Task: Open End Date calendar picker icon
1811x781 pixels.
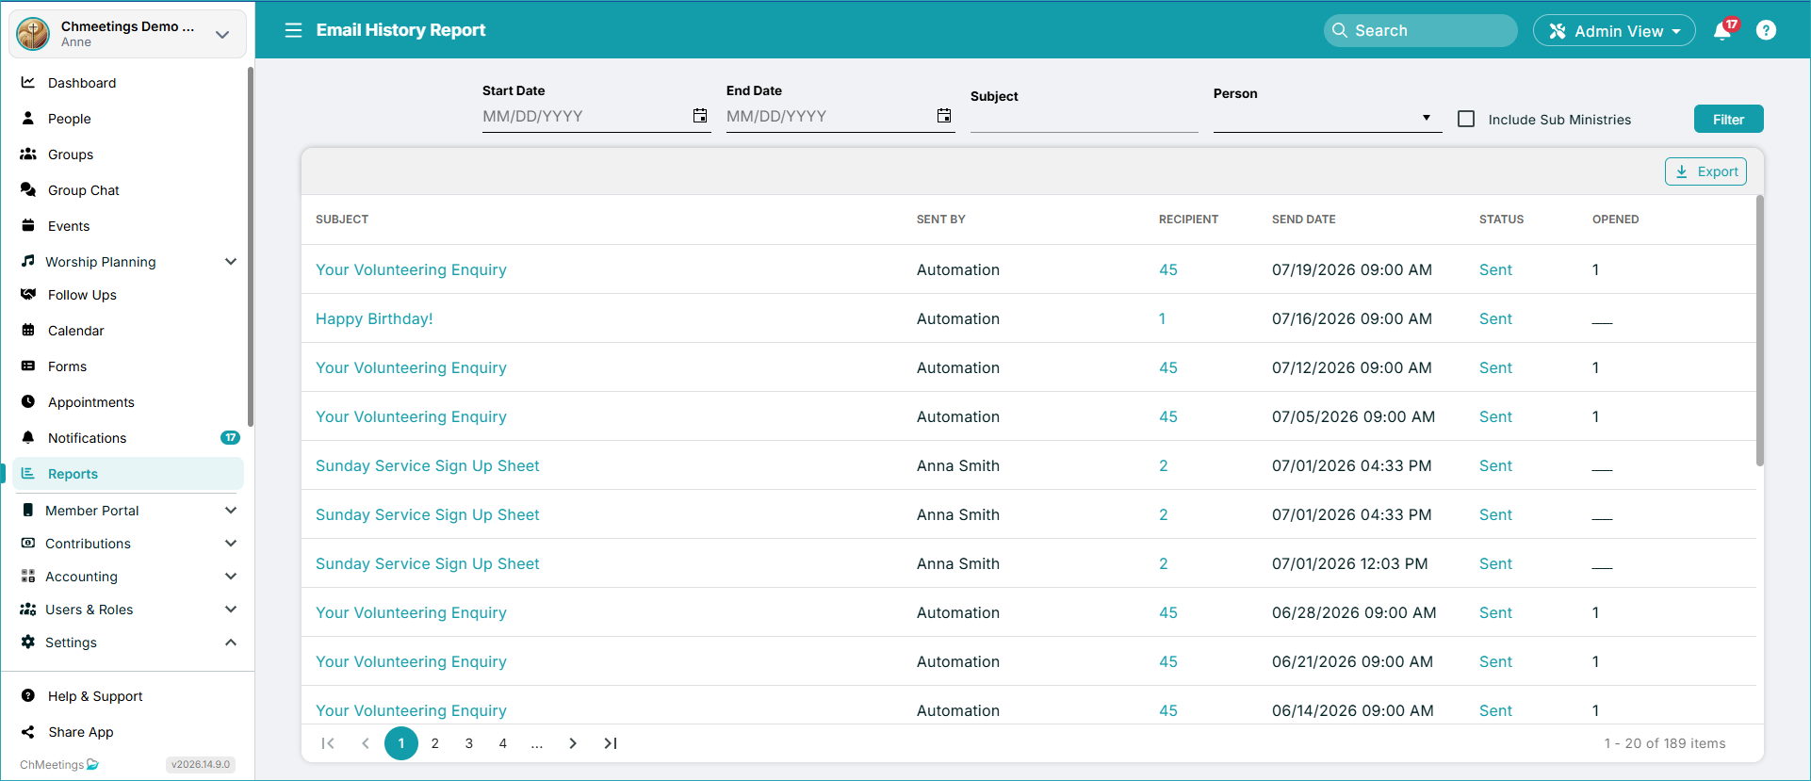Action: [944, 116]
